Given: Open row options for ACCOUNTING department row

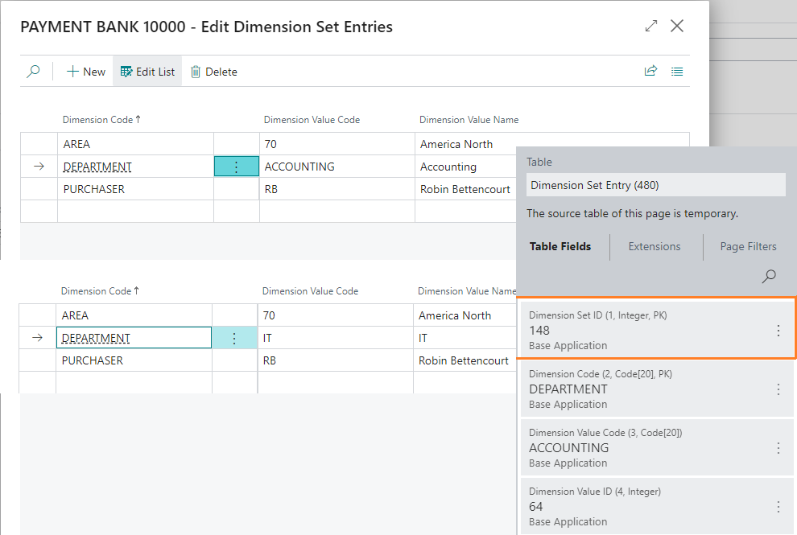Looking at the screenshot, I should 236,167.
